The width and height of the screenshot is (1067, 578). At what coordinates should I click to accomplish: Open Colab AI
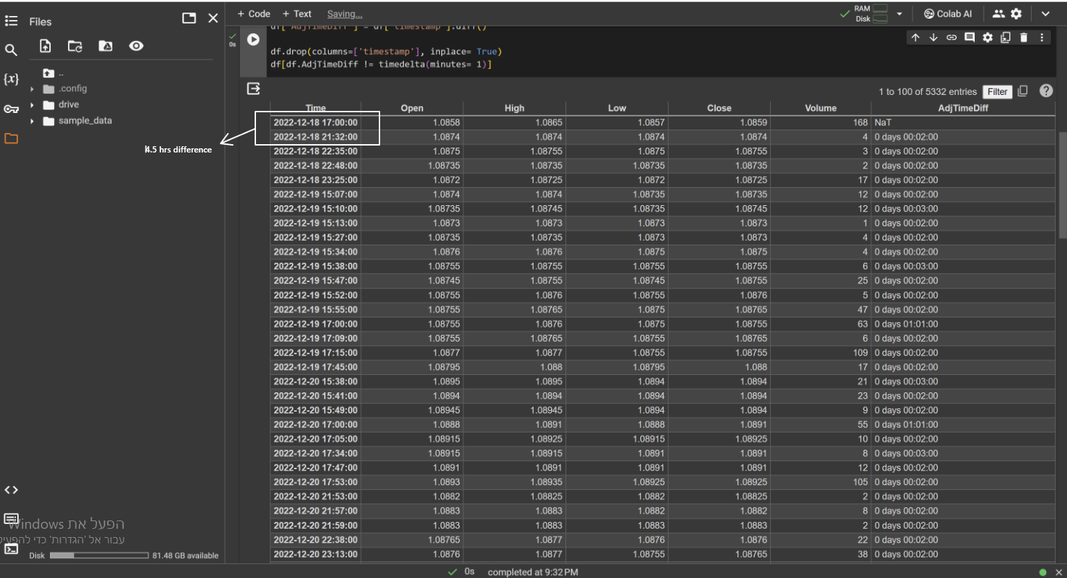948,14
